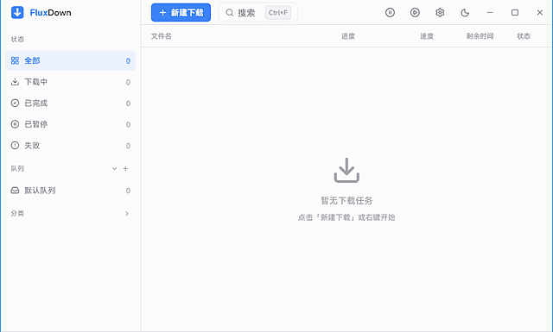This screenshot has width=553, height=332.
Task: Show 失败 downloads
Action: 71,146
